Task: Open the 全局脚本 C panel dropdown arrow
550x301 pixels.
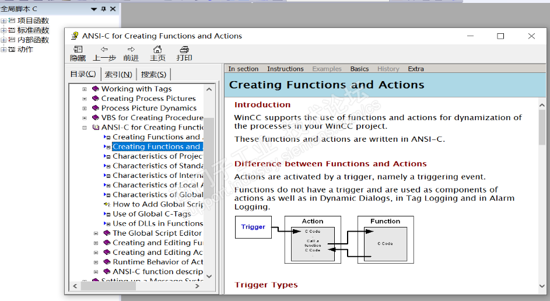Action: (94, 9)
